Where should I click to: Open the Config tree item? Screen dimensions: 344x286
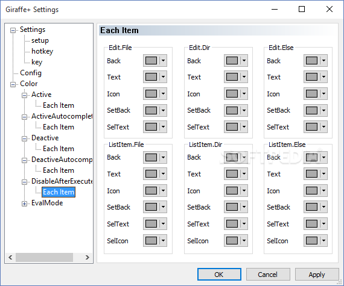(x=31, y=73)
